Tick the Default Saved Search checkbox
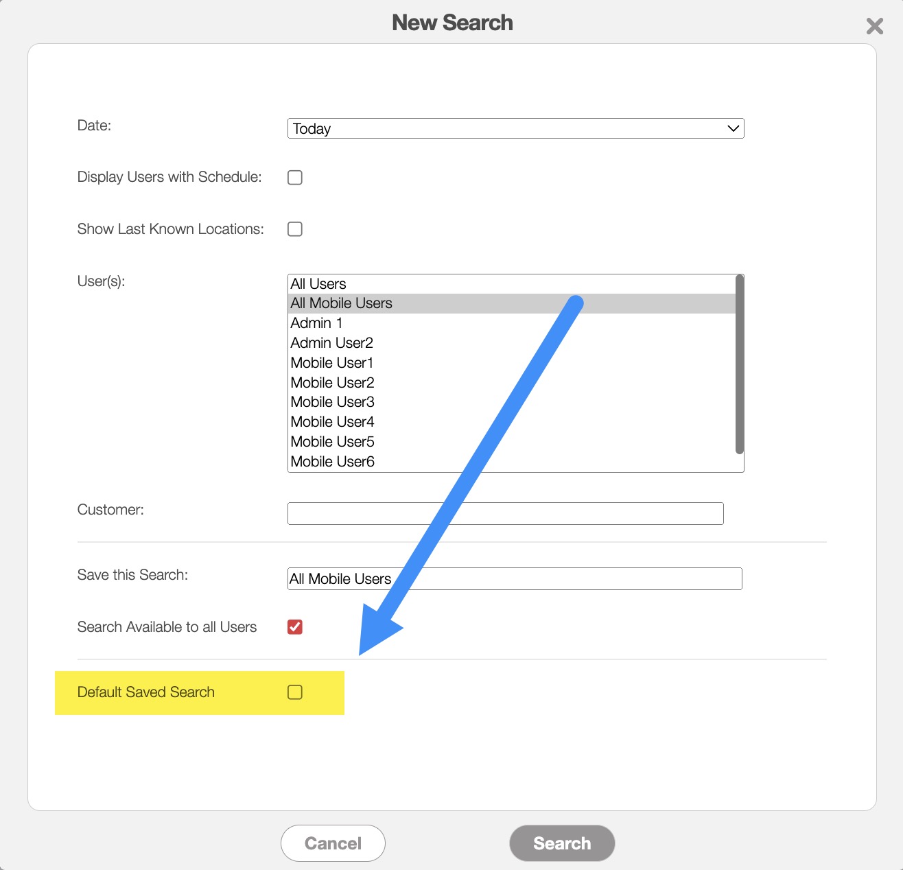The width and height of the screenshot is (903, 870). coord(295,692)
